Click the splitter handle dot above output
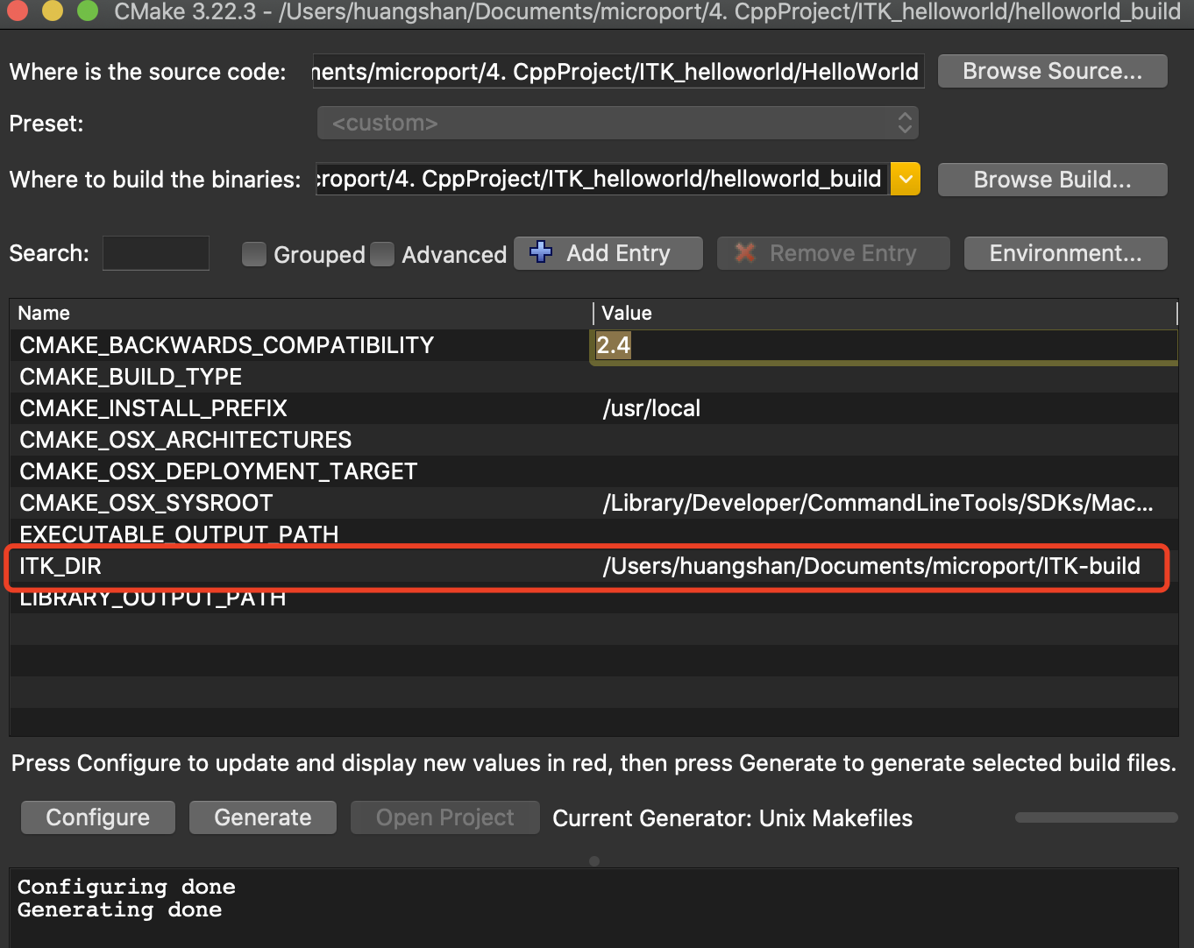Viewport: 1194px width, 948px height. pos(594,861)
